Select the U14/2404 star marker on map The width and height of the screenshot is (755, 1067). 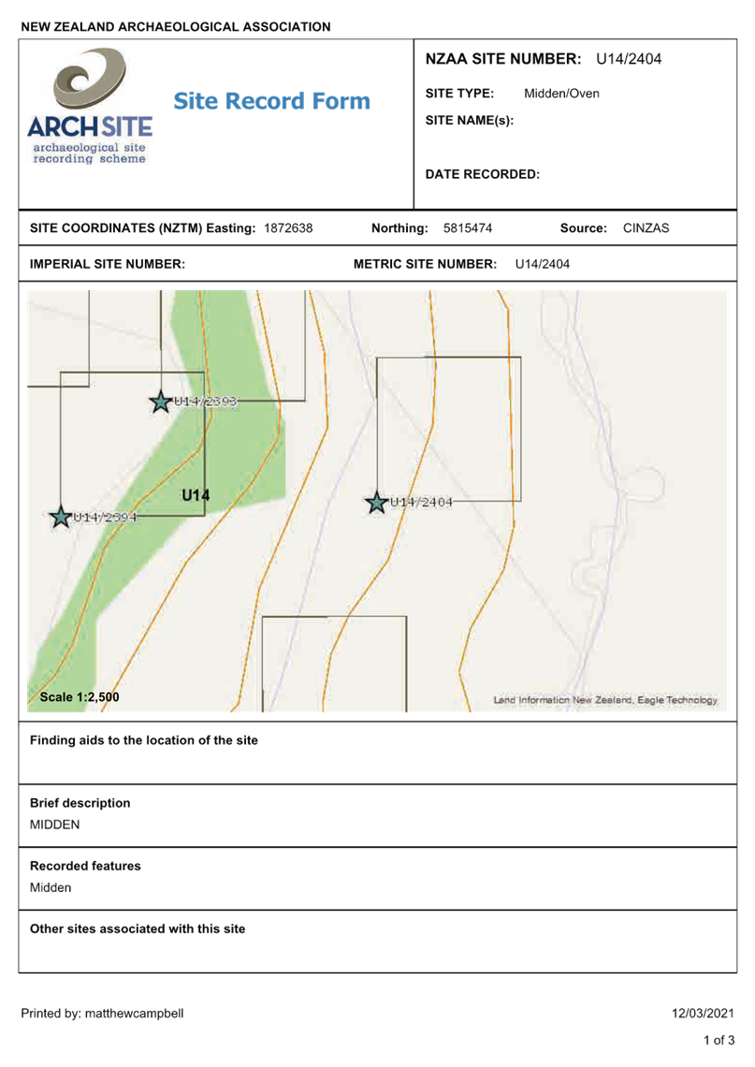(x=377, y=503)
